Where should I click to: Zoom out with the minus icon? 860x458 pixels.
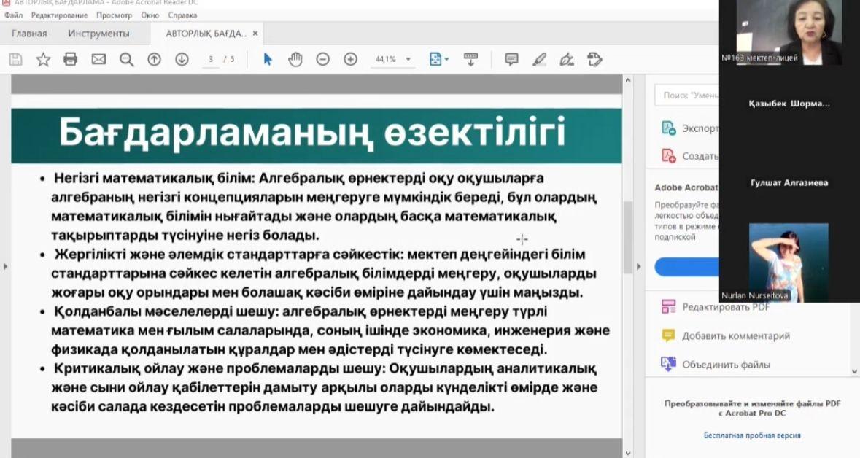pos(322,59)
